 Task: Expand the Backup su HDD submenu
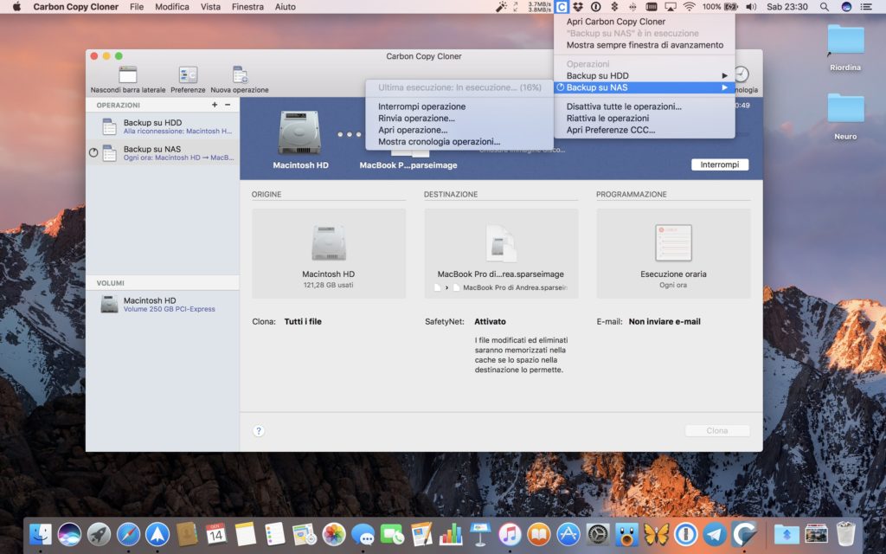coord(645,76)
